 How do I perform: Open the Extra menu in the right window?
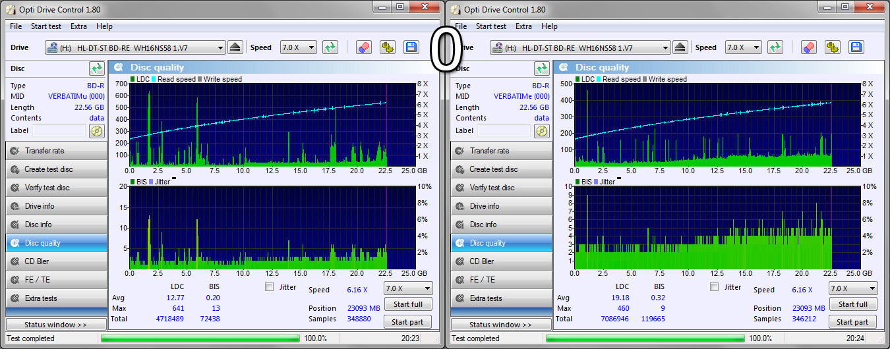[x=523, y=26]
